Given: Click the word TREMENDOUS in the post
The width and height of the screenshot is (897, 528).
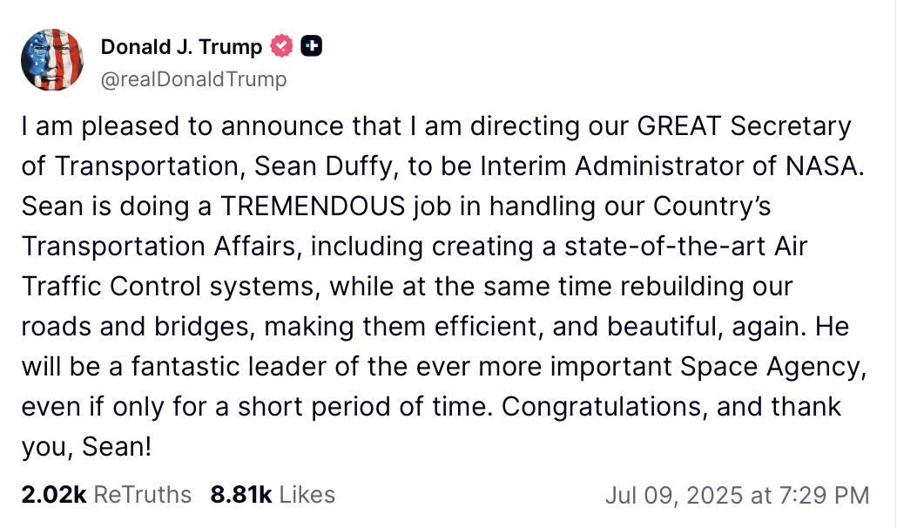Looking at the screenshot, I should pos(313,206).
